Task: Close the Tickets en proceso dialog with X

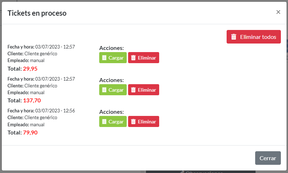Action: pos(278,12)
